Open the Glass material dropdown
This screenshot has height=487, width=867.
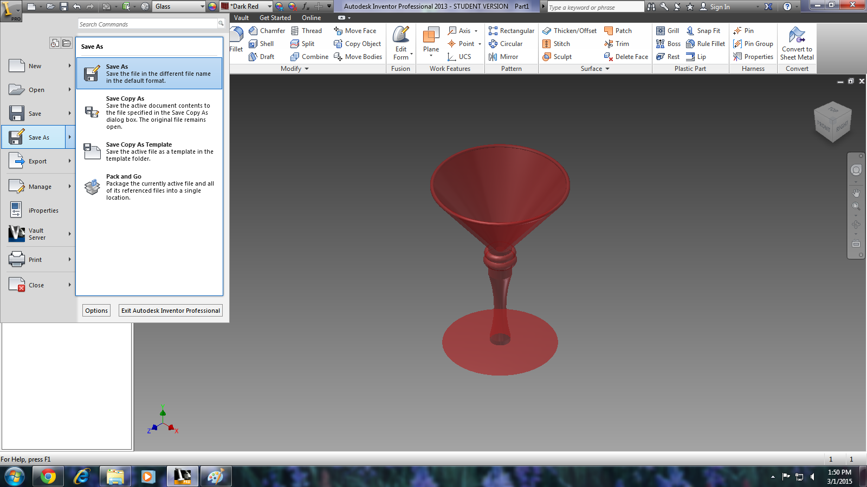point(203,6)
